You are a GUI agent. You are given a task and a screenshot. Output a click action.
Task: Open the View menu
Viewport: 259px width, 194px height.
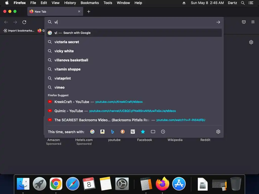coord(55,3)
